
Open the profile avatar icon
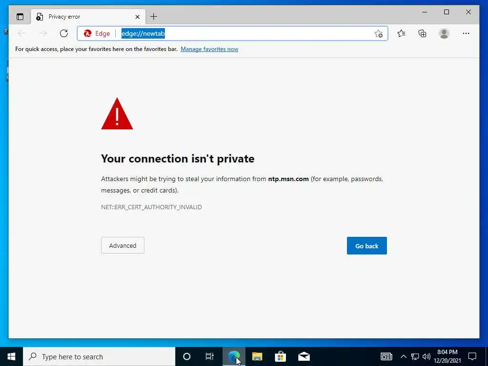click(444, 33)
